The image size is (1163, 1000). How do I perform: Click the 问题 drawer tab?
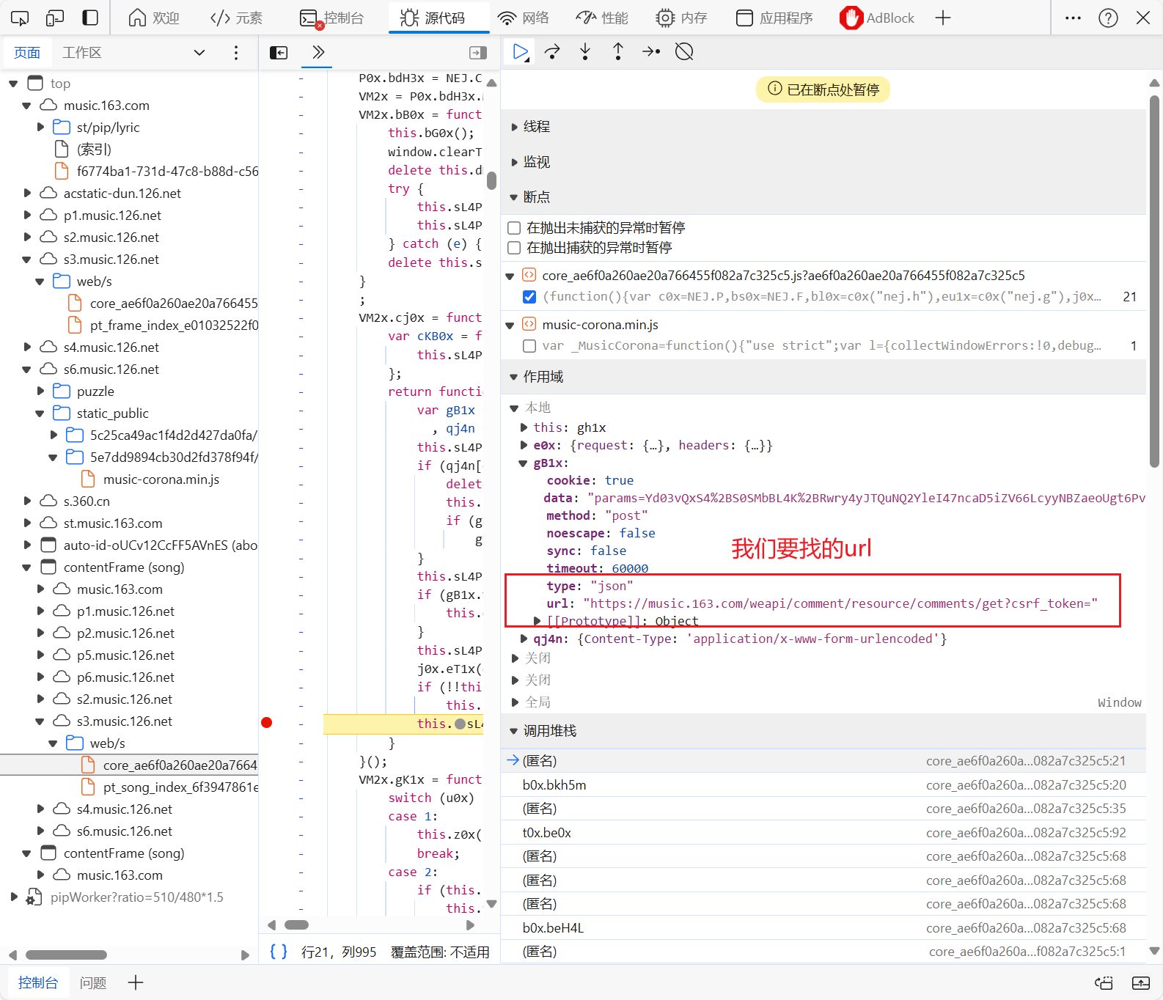pyautogui.click(x=93, y=982)
